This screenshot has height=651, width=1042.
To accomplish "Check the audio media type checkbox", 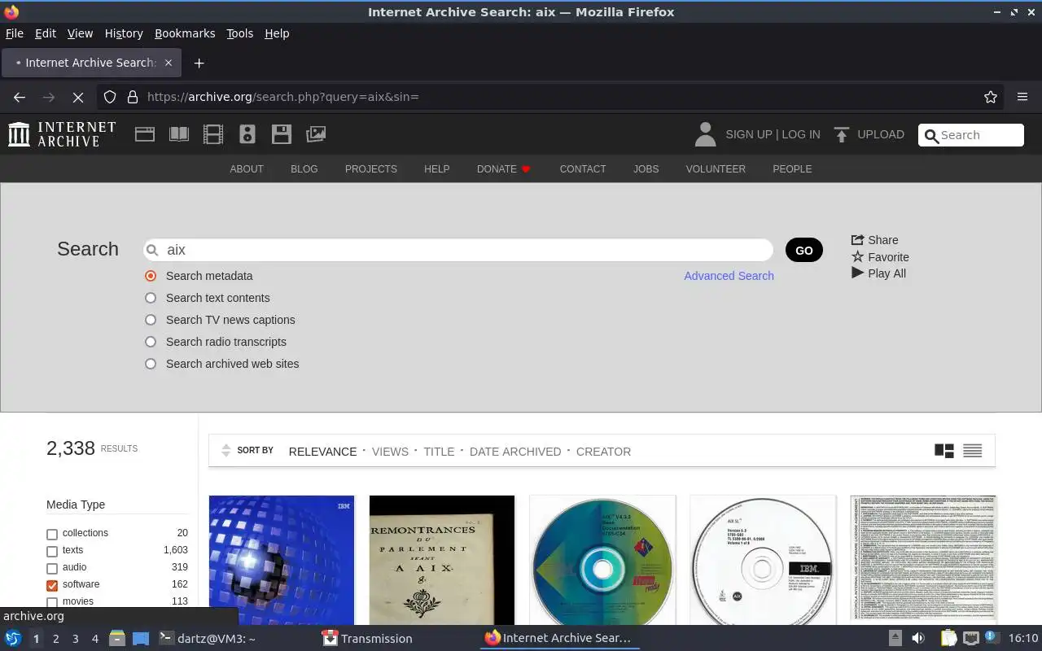I will pos(52,569).
